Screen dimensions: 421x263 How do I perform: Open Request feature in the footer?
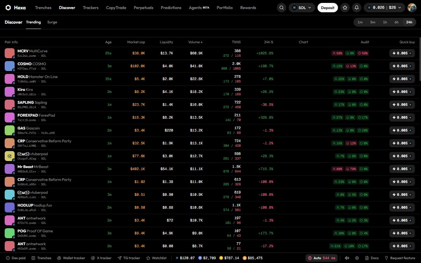pyautogui.click(x=400, y=258)
